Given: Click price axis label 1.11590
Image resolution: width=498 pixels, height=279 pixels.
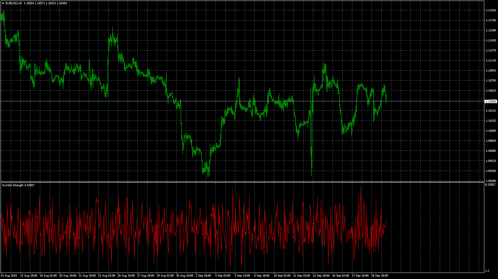Looking at the screenshot, I should pos(491,30).
